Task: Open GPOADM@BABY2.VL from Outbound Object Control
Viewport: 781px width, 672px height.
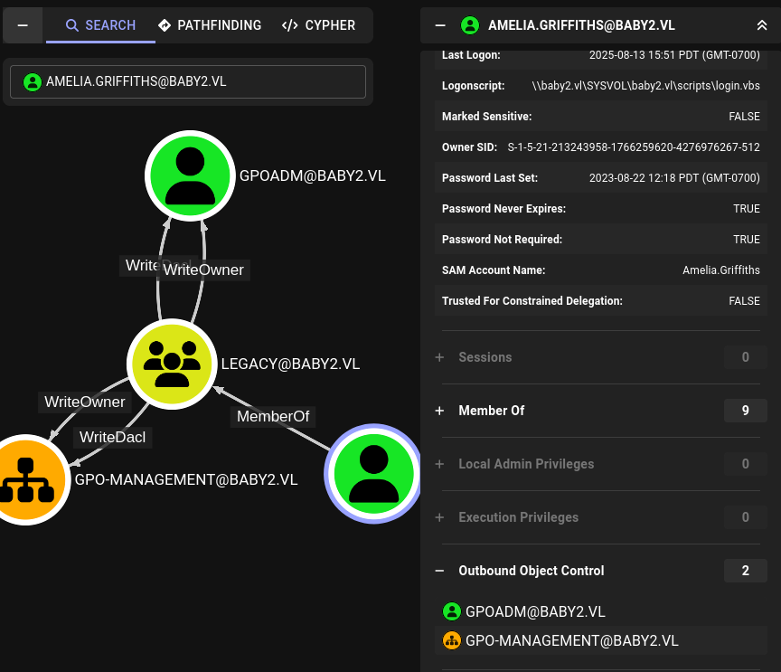Action: tap(535, 611)
